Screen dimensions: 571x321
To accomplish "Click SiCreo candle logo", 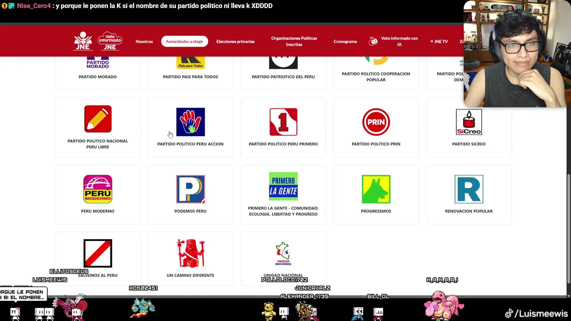I will pos(469,122).
